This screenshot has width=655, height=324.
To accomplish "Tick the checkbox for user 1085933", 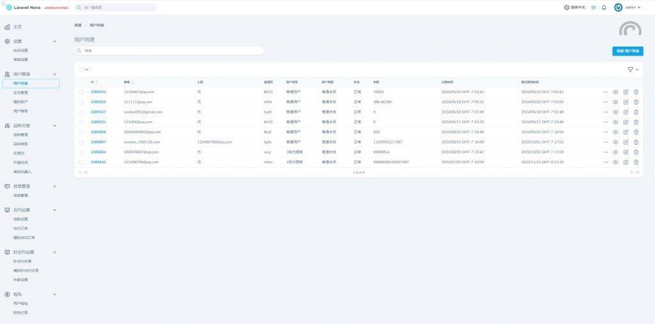I will tap(81, 92).
